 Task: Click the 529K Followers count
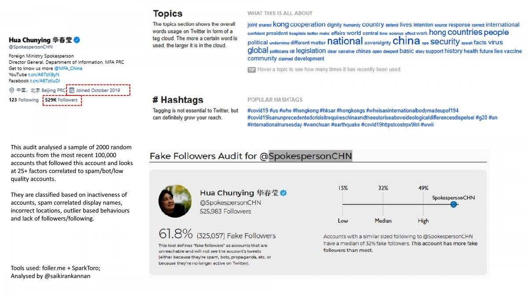tap(61, 100)
